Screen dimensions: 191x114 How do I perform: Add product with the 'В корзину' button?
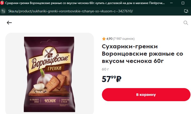146,95
